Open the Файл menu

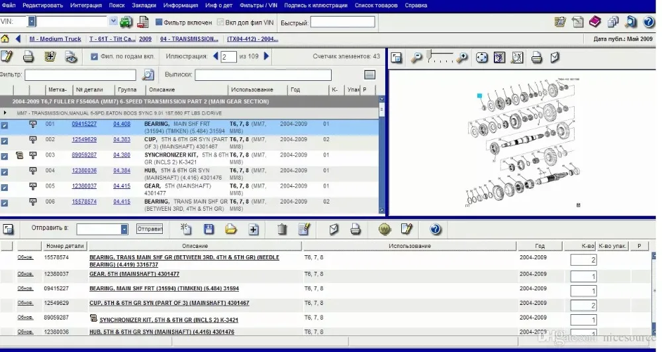9,5
